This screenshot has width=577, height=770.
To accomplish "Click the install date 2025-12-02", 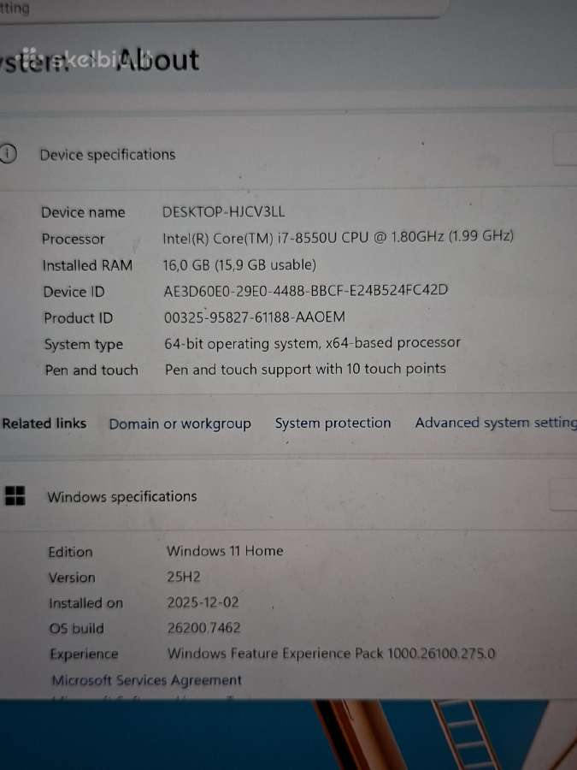I will pos(203,602).
